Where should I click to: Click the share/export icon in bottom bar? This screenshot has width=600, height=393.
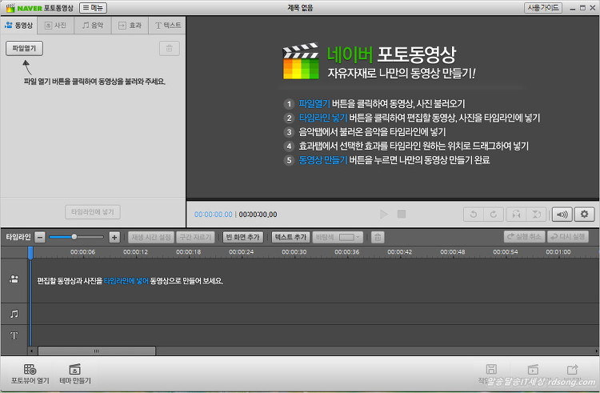(x=573, y=369)
